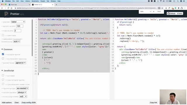The image size is (187, 105).
Task: Enable the --use-tabs checkbox
Action: [3, 35]
